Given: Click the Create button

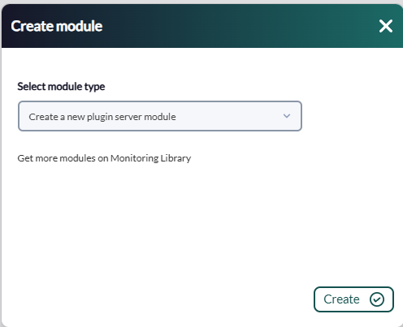Looking at the screenshot, I should (x=353, y=299).
